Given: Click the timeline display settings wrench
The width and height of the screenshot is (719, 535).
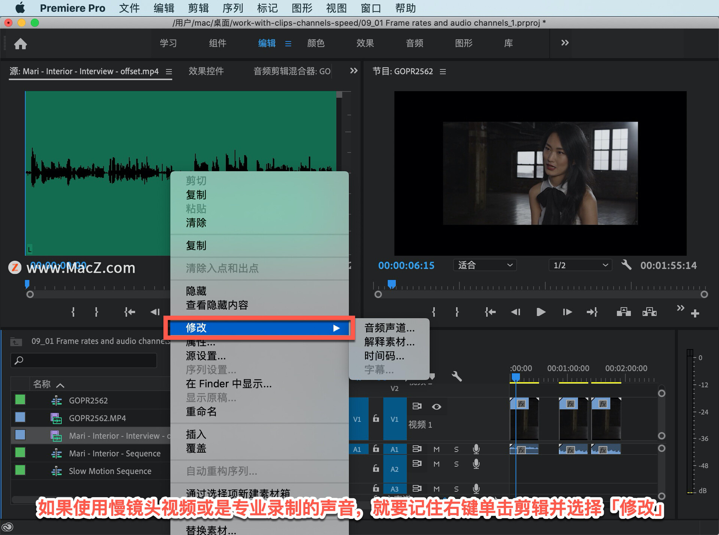Looking at the screenshot, I should [456, 376].
